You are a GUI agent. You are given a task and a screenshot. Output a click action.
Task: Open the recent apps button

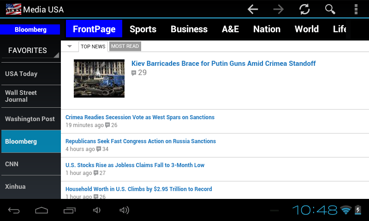[x=69, y=210]
